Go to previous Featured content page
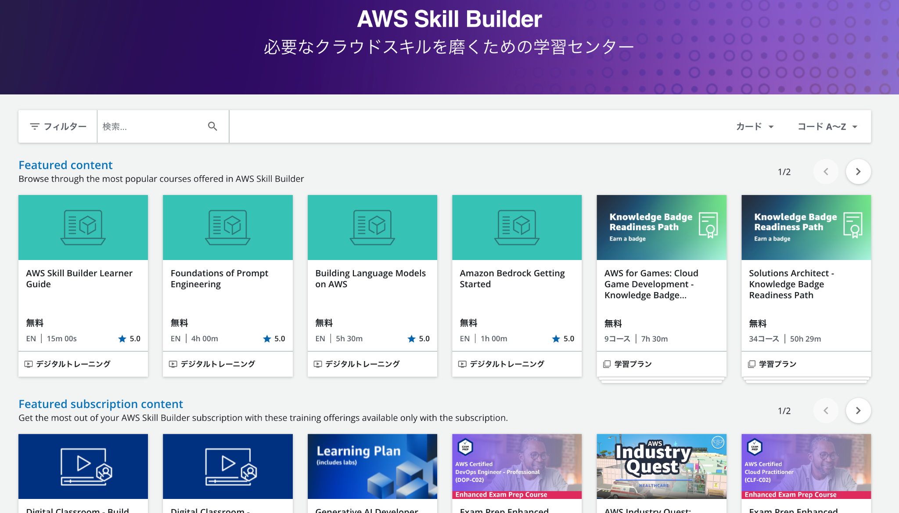This screenshot has width=899, height=513. click(x=826, y=172)
